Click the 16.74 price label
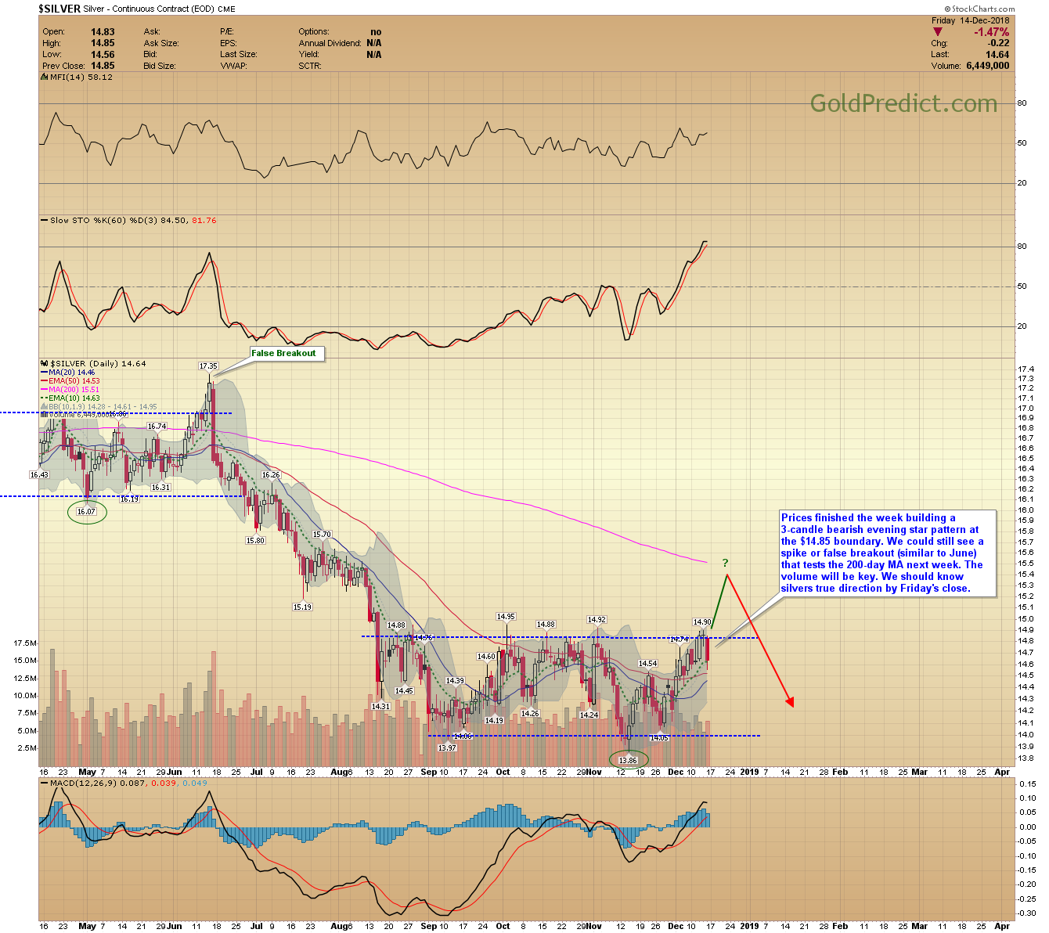The height and width of the screenshot is (933, 1049). click(x=157, y=427)
